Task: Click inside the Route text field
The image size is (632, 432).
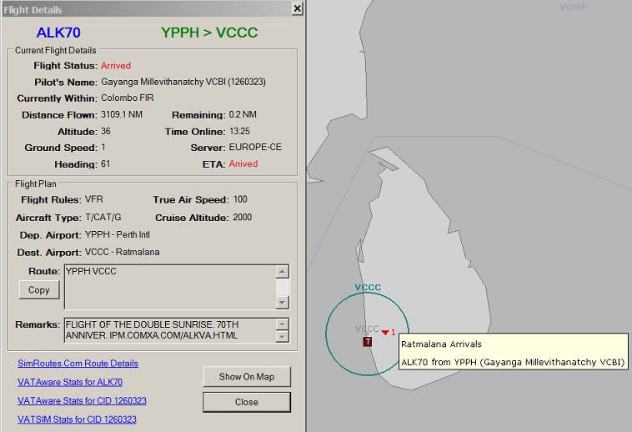Action: pyautogui.click(x=170, y=288)
